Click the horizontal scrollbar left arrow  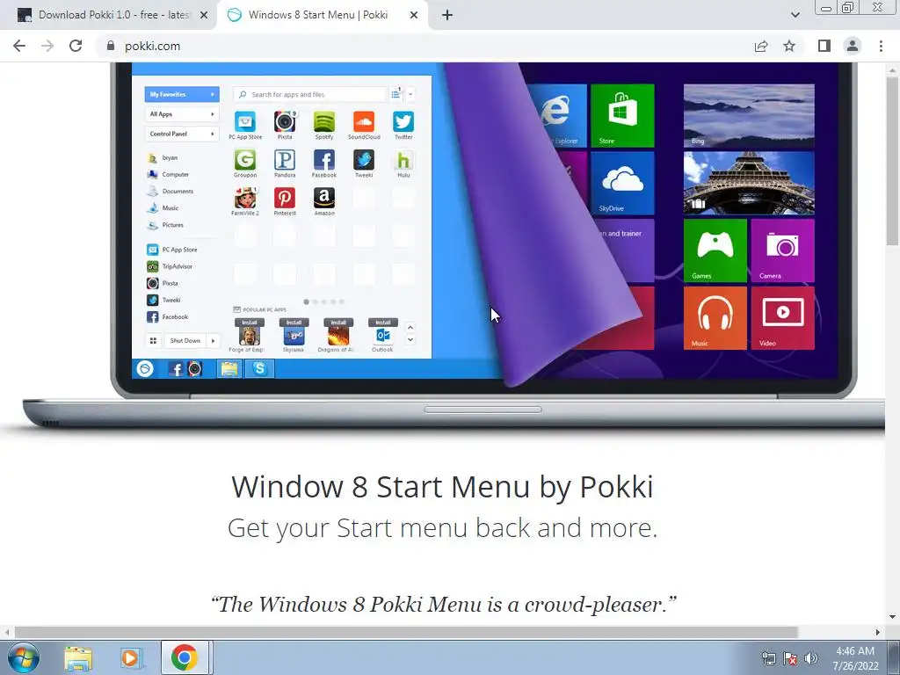[x=7, y=632]
